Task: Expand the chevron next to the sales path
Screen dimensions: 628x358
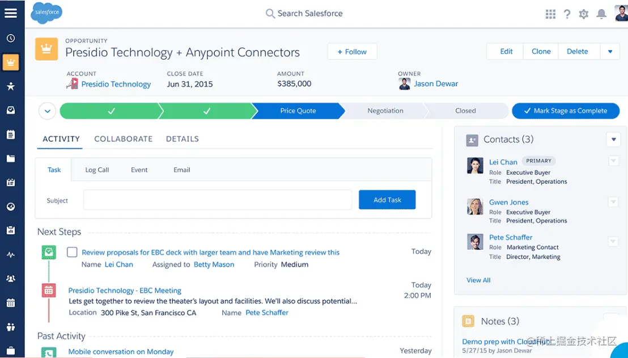Action: [47, 111]
